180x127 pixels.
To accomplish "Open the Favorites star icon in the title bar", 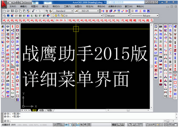I will point(156,2).
